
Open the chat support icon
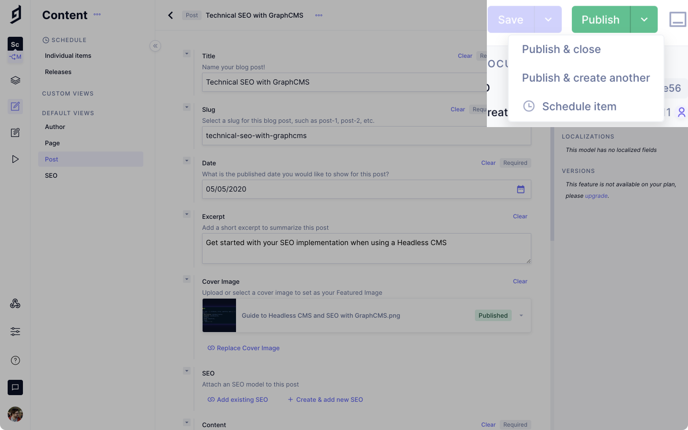15,387
